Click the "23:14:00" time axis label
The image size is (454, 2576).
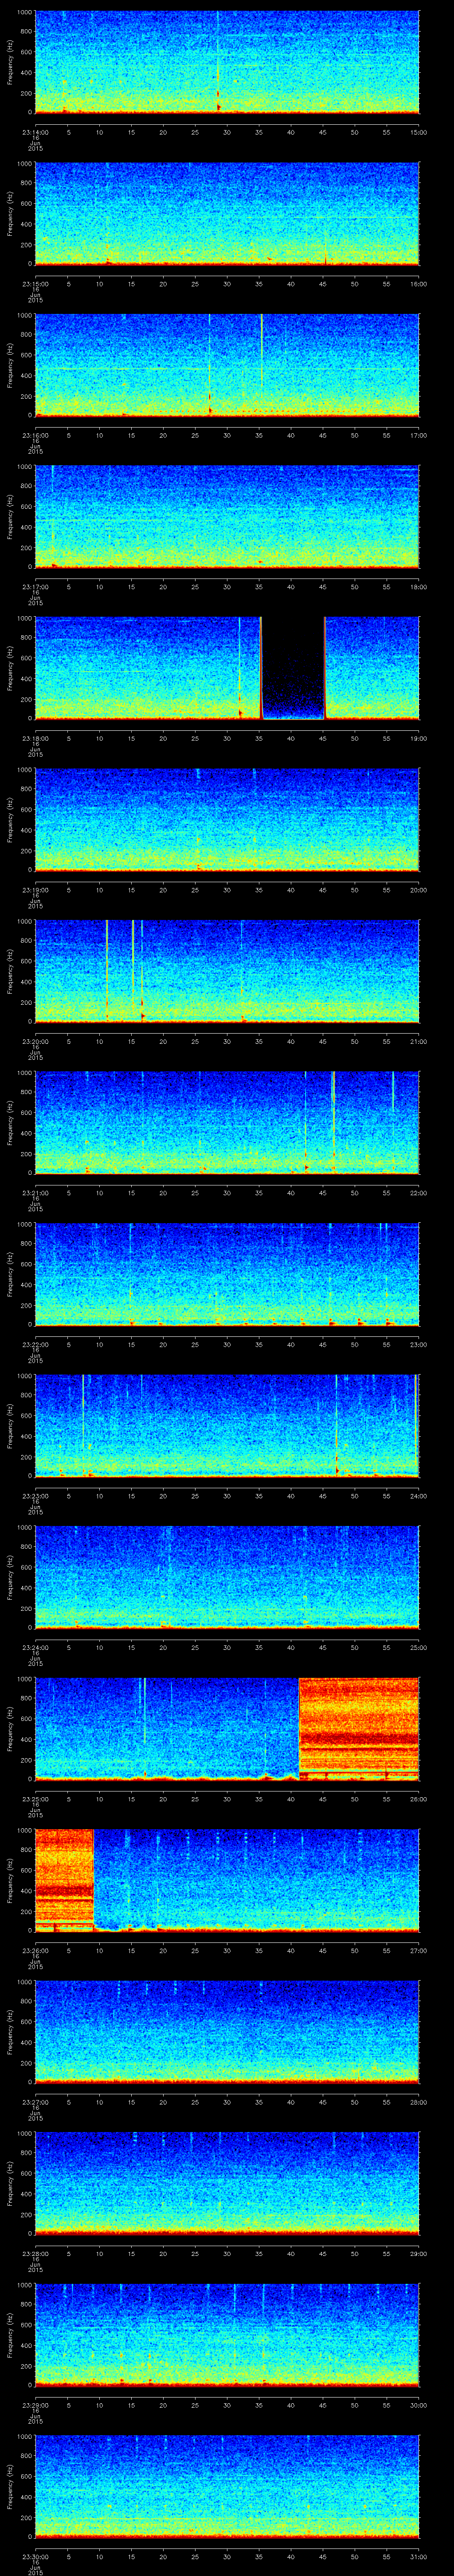coord(35,132)
